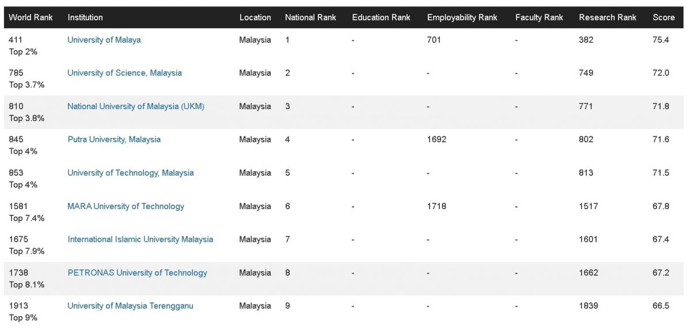Click the PETRONAS University of Technology link
Screen dimensions: 691x328
tap(137, 273)
